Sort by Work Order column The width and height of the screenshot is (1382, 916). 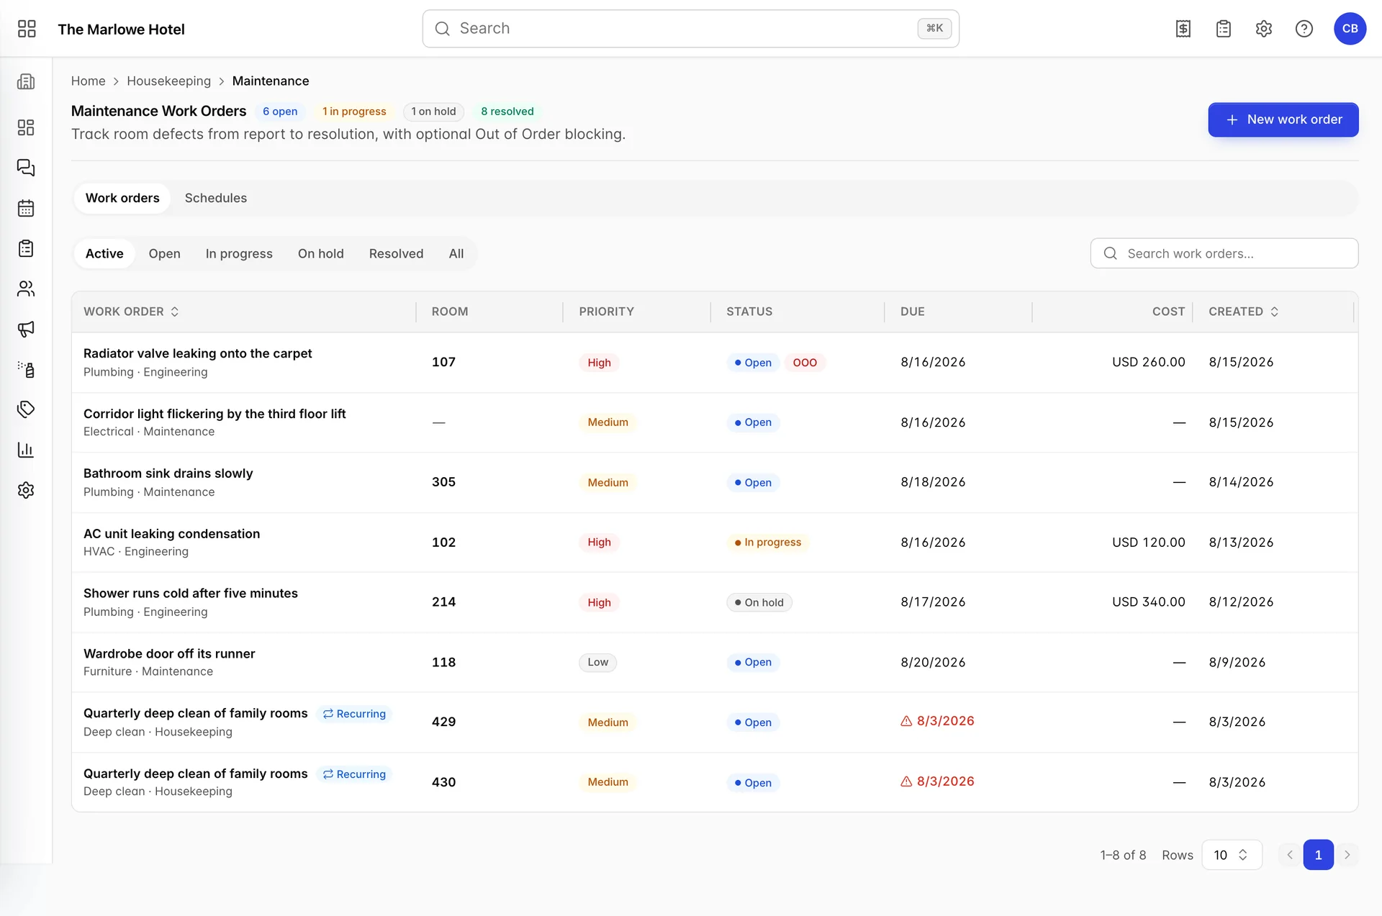pyautogui.click(x=131, y=312)
